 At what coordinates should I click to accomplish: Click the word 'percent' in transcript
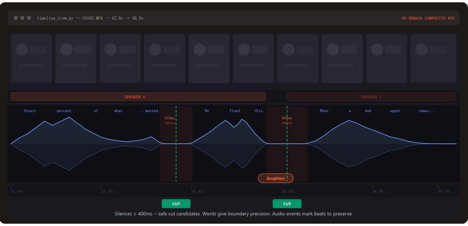(x=64, y=111)
